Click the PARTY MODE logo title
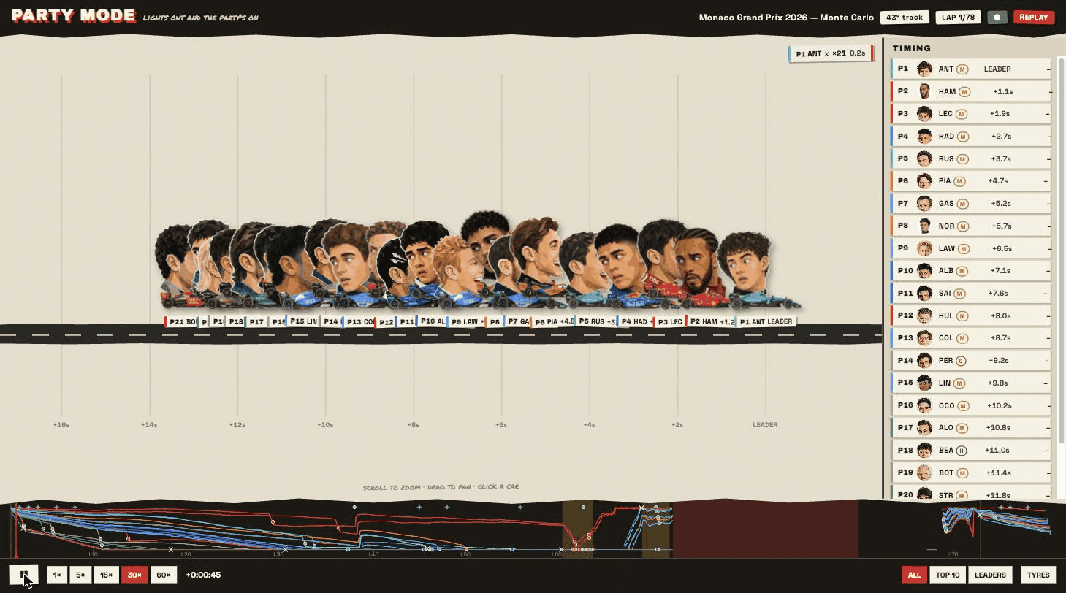The image size is (1066, 593). coord(74,16)
